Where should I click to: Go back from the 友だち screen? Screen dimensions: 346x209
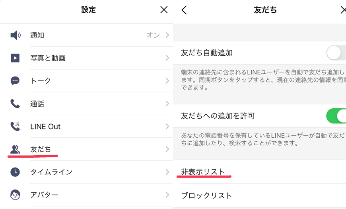coord(184,10)
